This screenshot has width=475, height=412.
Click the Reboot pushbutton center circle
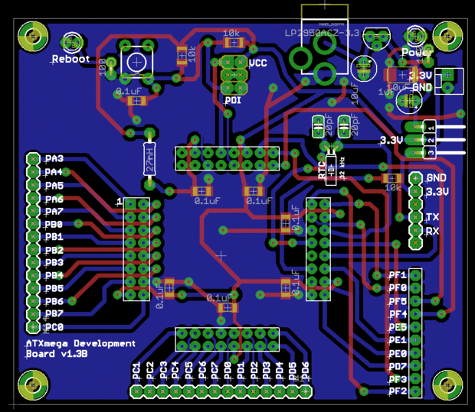coord(136,63)
